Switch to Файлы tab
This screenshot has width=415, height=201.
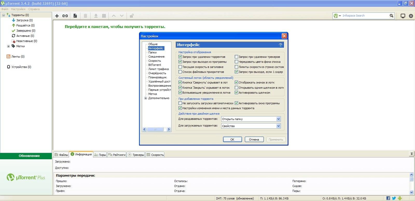coord(61,155)
